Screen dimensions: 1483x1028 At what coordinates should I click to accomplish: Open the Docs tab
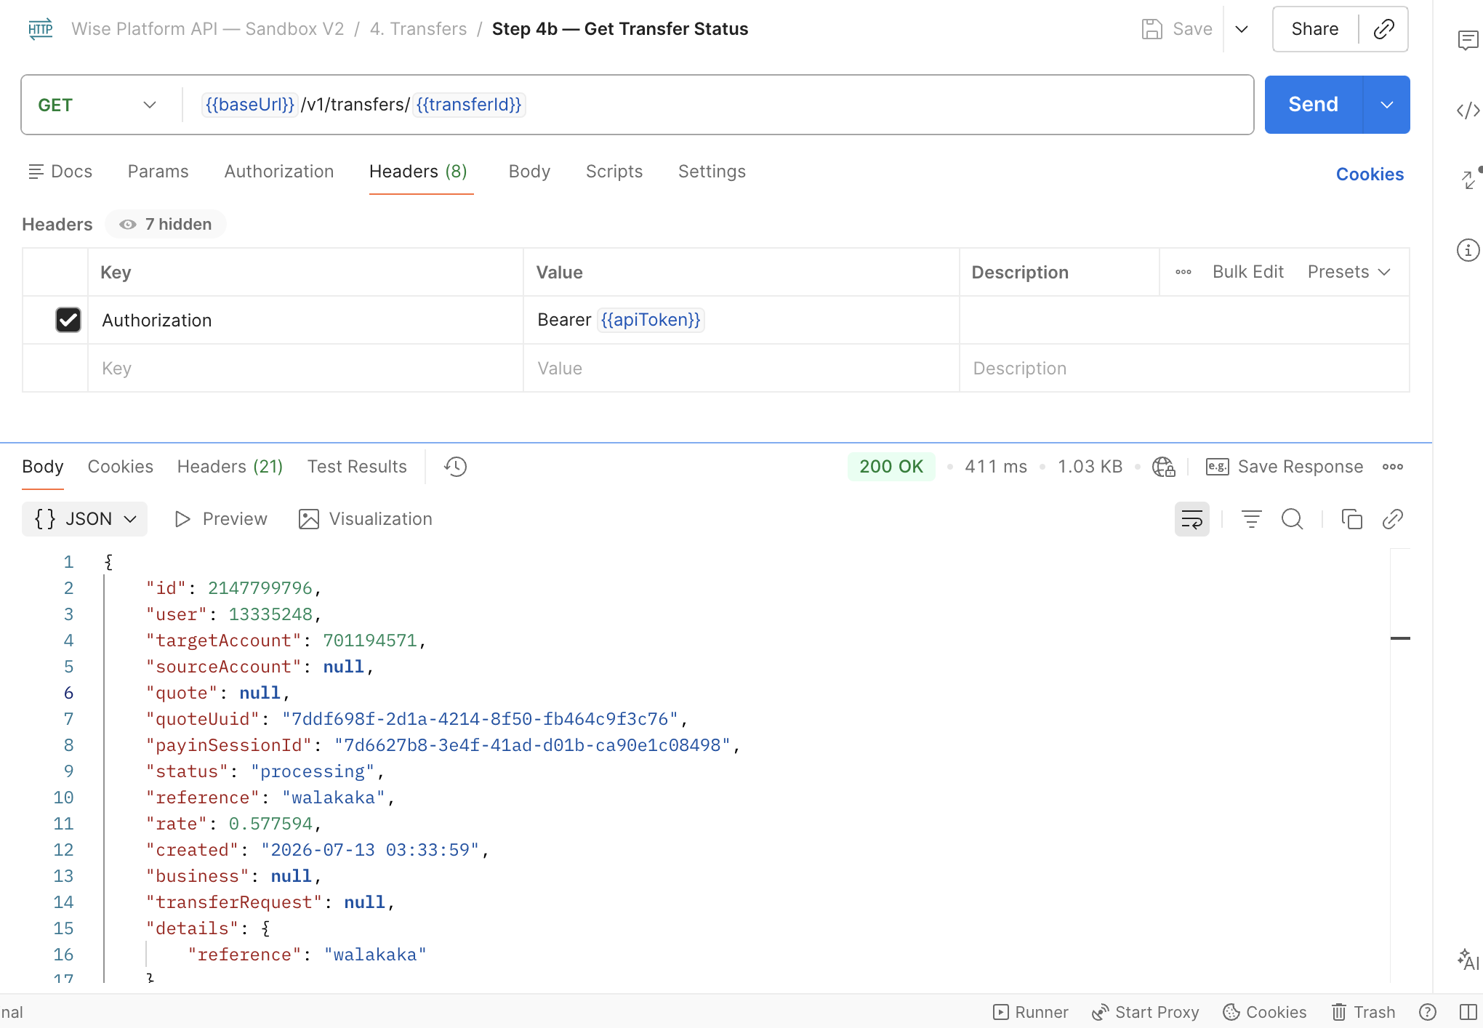pyautogui.click(x=60, y=172)
